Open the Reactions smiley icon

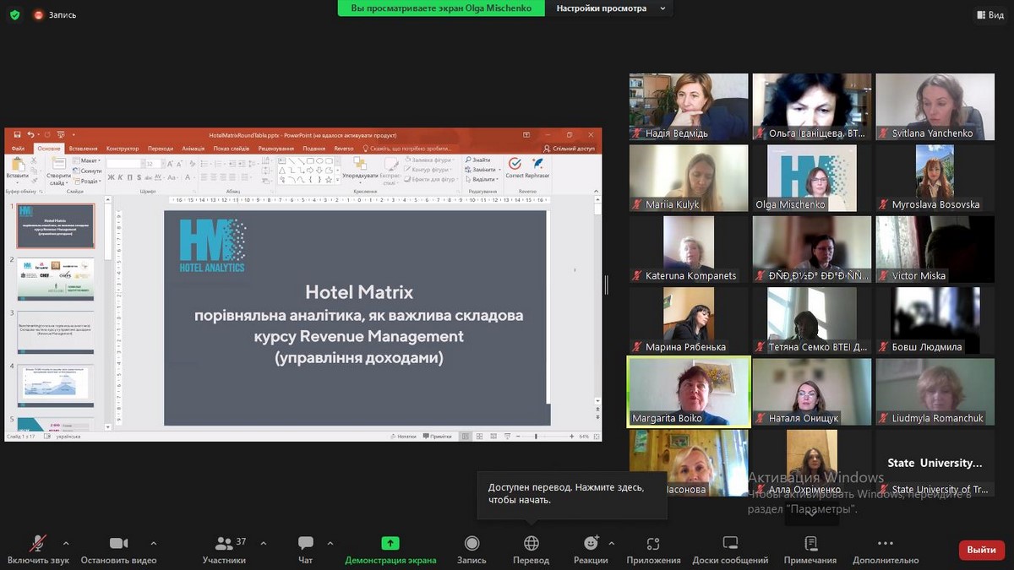tap(591, 543)
